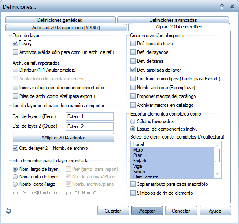Choose Nom. corto de layer option
The image size is (239, 224).
(15, 177)
